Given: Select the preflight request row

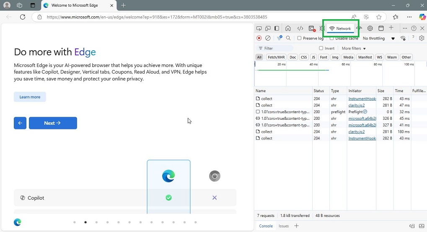Looking at the screenshot, I should click(x=340, y=112).
